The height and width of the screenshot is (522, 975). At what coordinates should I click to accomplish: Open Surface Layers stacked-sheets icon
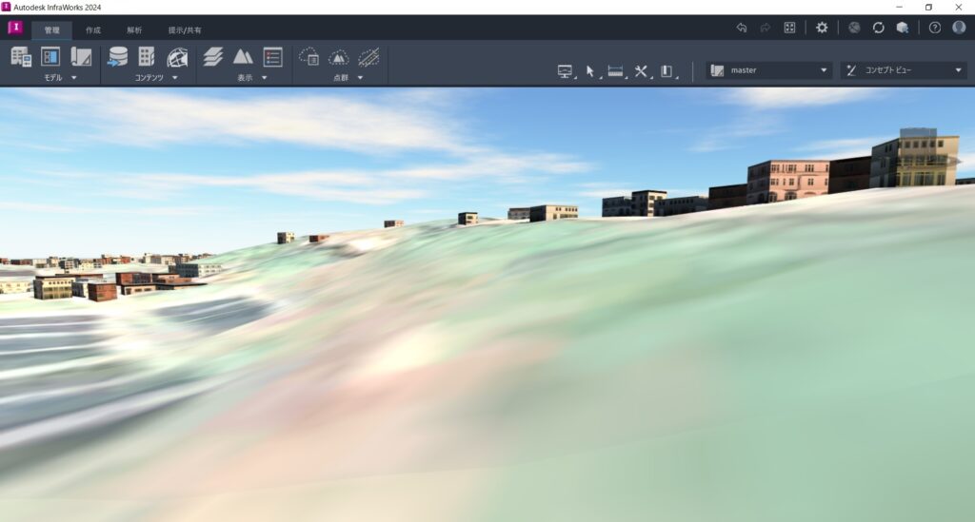click(212, 56)
